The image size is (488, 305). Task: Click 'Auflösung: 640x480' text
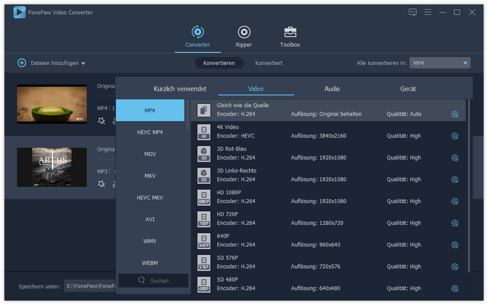(x=315, y=288)
